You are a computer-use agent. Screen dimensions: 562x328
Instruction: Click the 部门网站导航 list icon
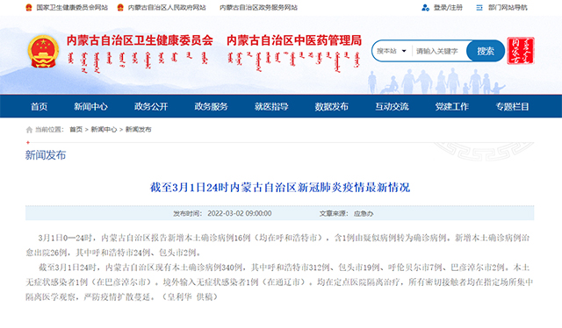[x=479, y=8]
